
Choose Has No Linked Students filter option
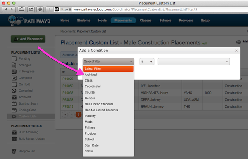(x=108, y=110)
